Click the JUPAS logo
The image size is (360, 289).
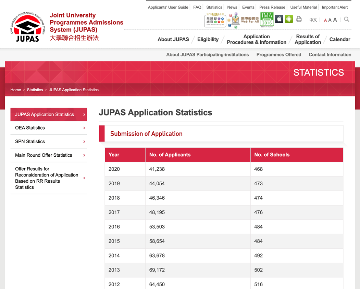tap(27, 27)
